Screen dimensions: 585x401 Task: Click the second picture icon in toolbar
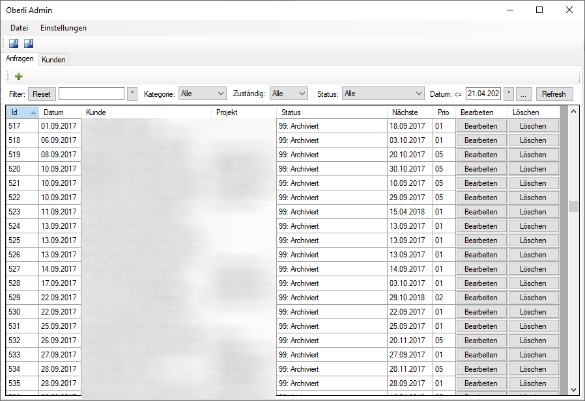coord(29,44)
